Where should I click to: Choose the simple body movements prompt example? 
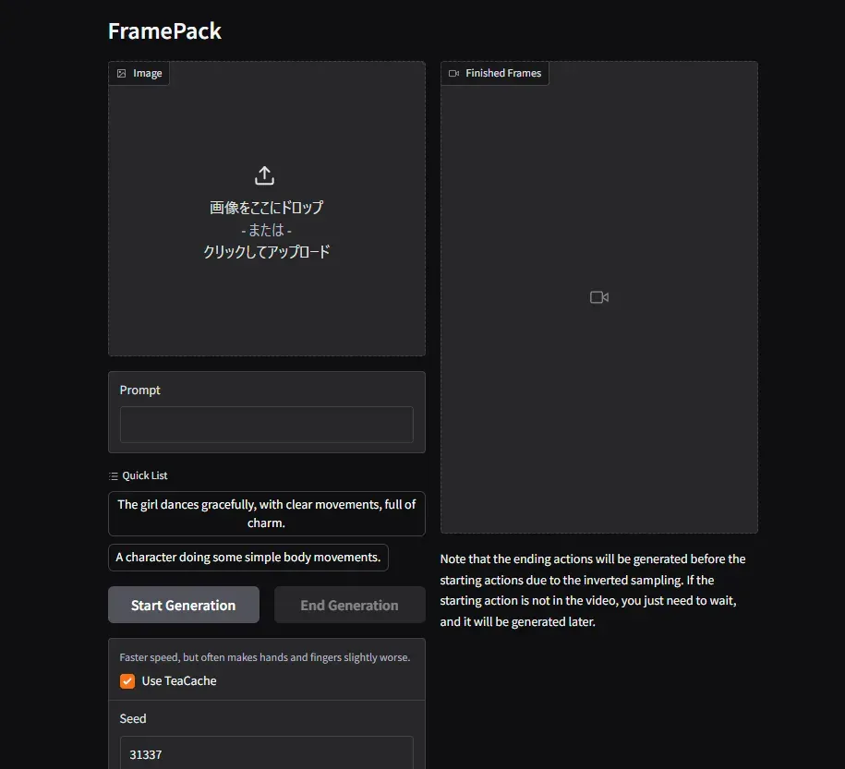coord(247,558)
